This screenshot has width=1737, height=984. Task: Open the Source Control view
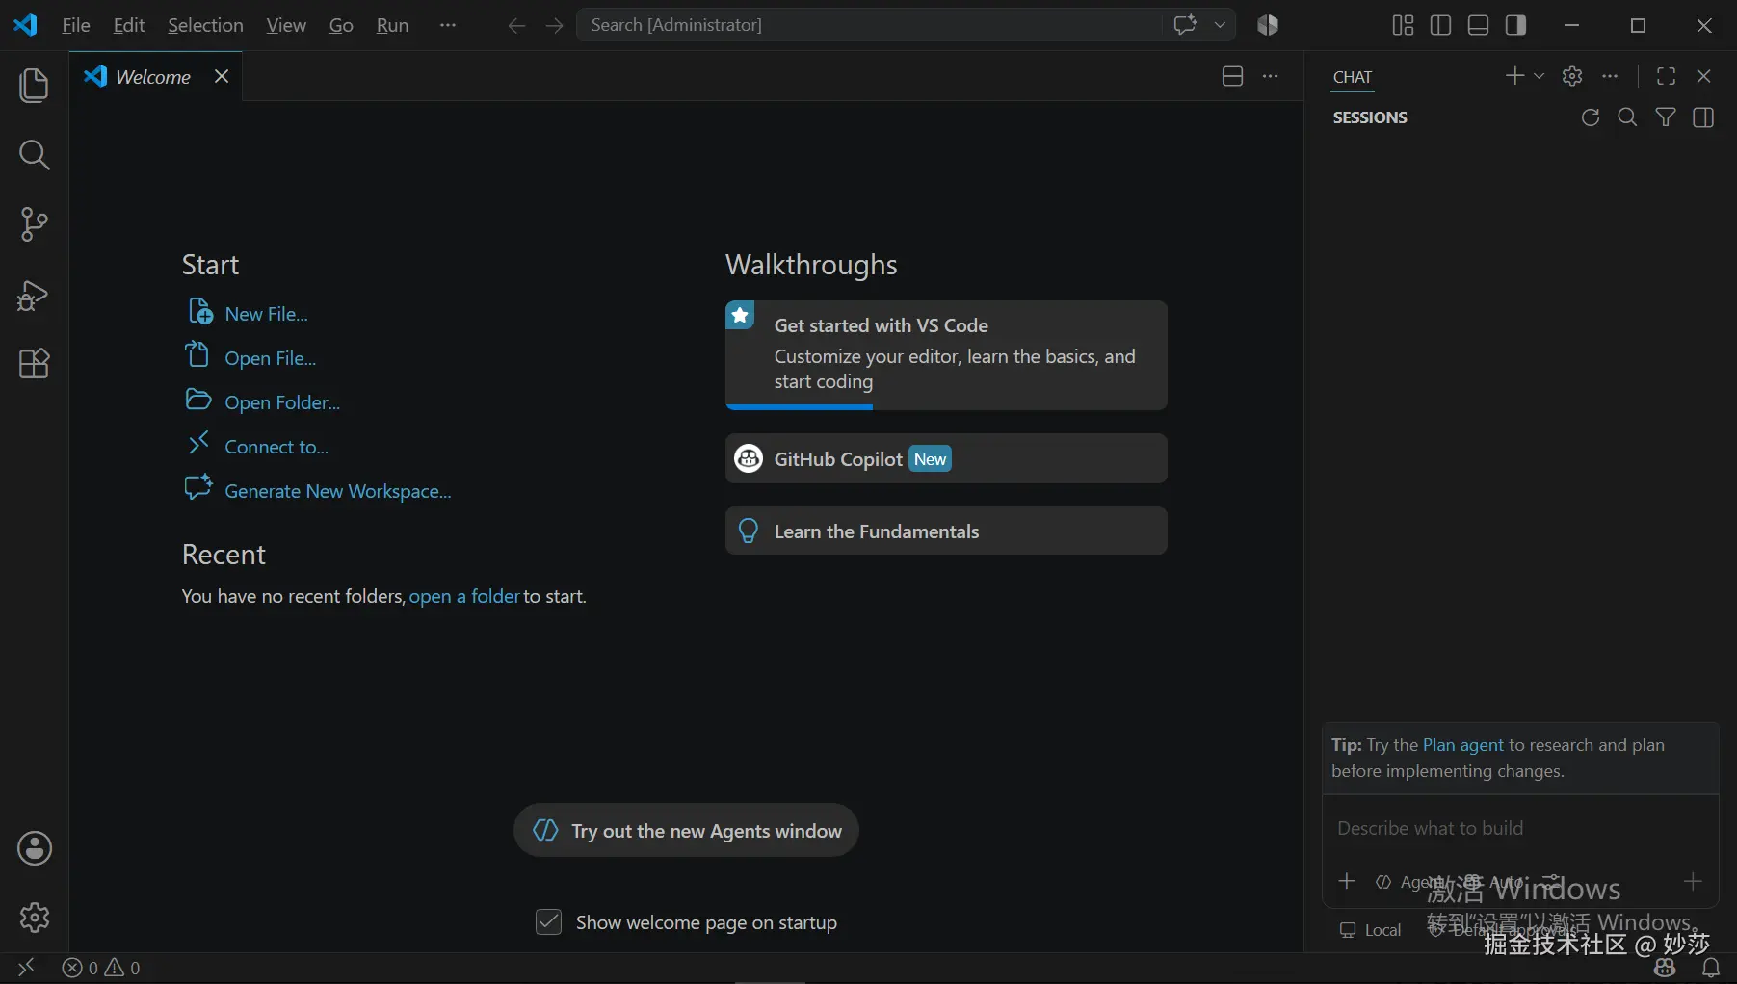(34, 224)
